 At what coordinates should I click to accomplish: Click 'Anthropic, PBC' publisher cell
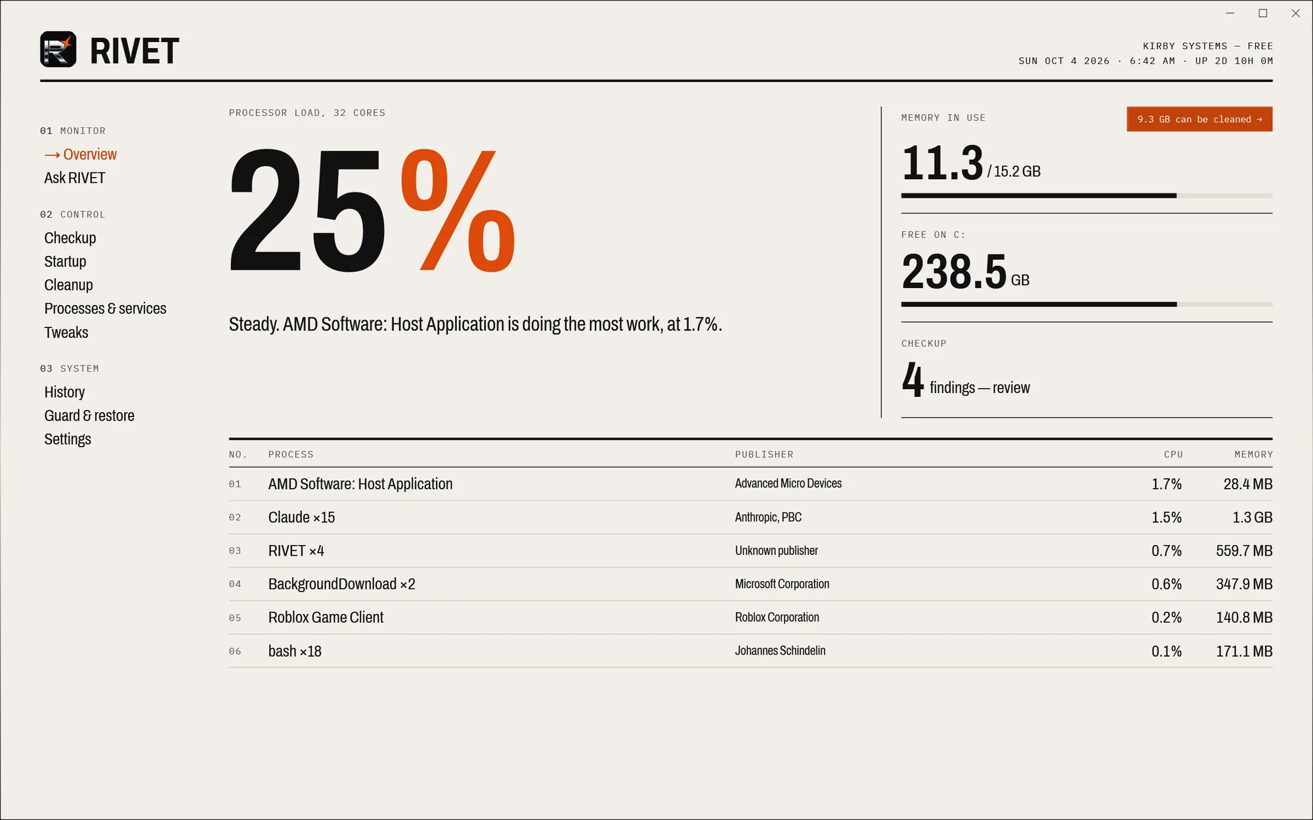tap(768, 518)
